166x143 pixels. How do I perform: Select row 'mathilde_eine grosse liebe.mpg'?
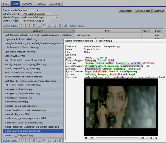[x=33, y=106]
